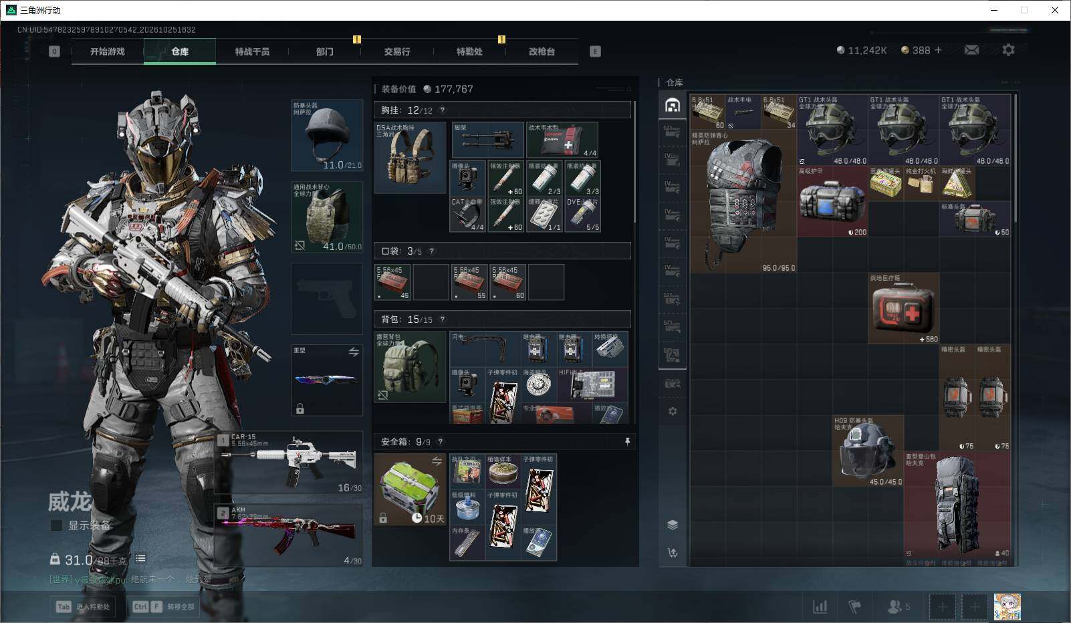Click the 转移全部 Ctrl F button
The width and height of the screenshot is (1071, 623).
click(163, 607)
